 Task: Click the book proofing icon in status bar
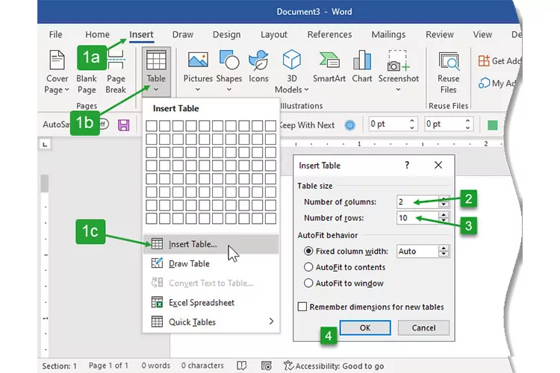coord(242,366)
